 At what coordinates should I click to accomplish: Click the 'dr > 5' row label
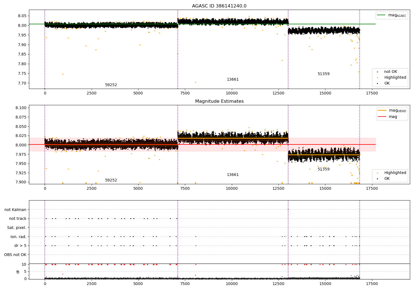click(x=20, y=246)
